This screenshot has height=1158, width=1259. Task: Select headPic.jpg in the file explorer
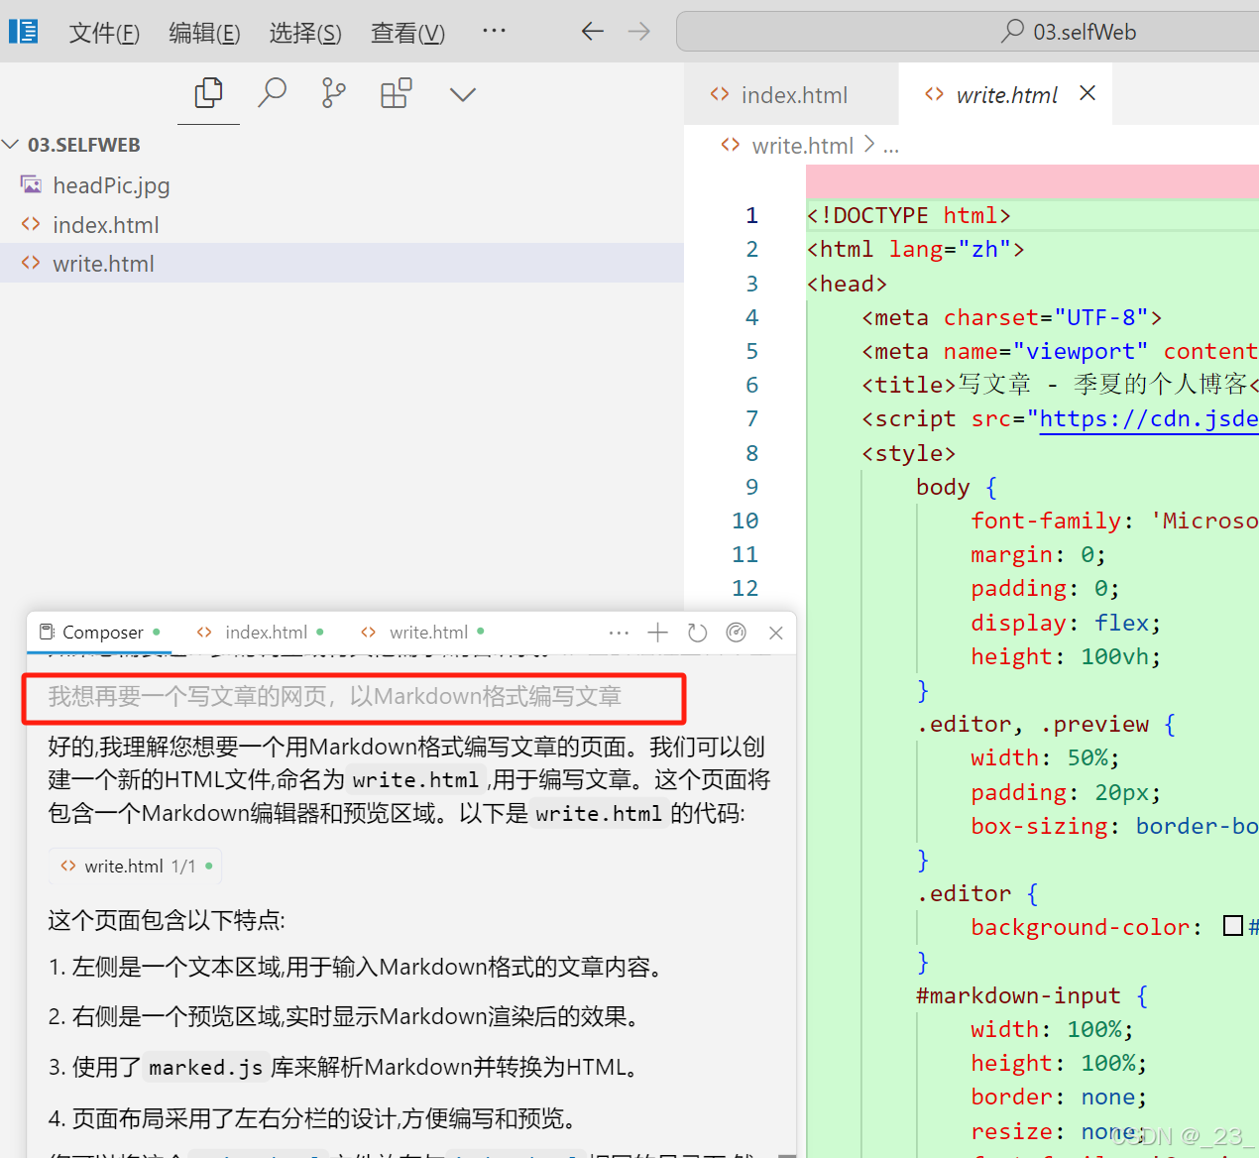click(110, 185)
